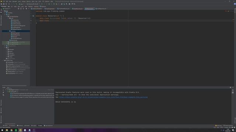Open the Android project view dropdown
Image resolution: width=236 pixels, height=132 pixels.
point(7,9)
